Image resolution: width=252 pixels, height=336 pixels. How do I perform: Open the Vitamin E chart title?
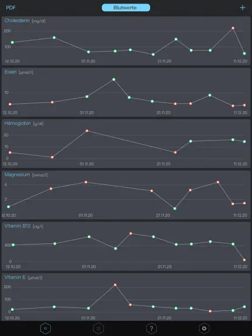(15, 277)
